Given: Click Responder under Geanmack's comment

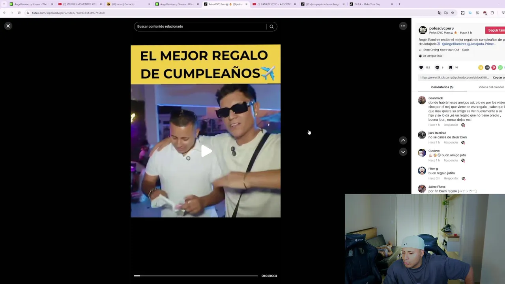Looking at the screenshot, I should click(x=451, y=125).
